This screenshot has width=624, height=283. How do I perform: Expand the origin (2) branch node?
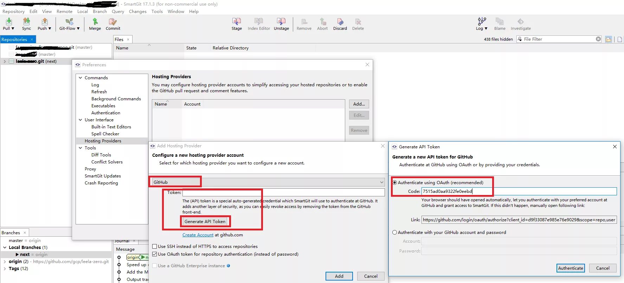pyautogui.click(x=5, y=261)
